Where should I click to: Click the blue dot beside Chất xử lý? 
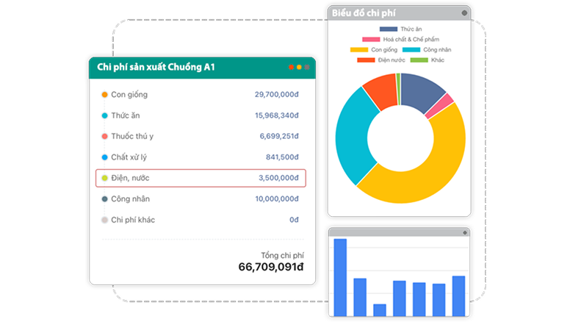104,157
